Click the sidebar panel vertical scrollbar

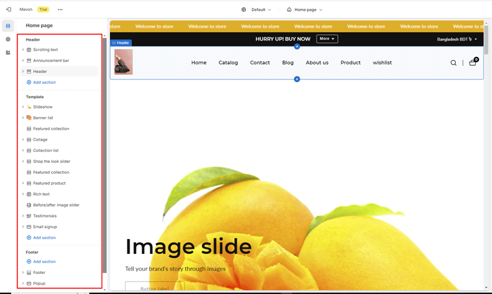[x=105, y=155]
